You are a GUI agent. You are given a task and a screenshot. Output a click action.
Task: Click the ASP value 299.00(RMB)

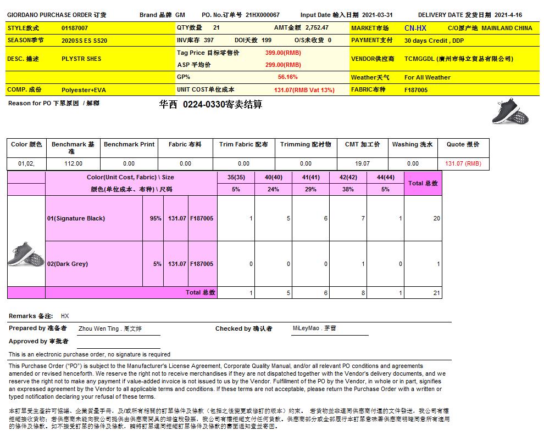[283, 65]
